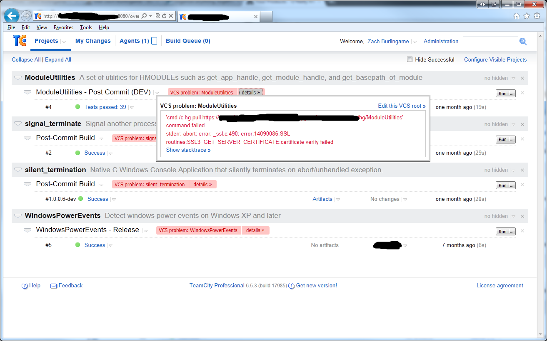Open Tests passed: 39 dropdown arrow

132,107
